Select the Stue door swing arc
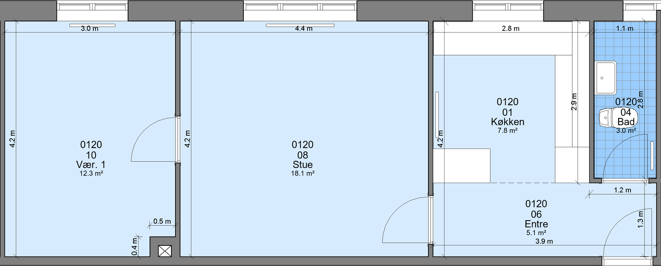661x266 pixels. tap(407, 220)
